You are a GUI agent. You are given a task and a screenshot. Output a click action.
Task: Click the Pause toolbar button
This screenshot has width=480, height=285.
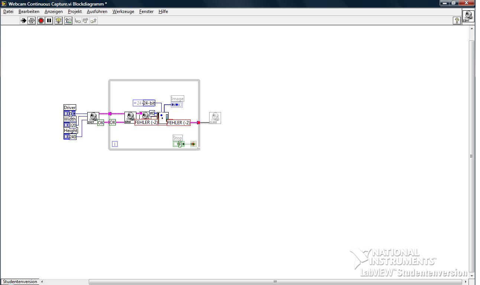pos(49,21)
